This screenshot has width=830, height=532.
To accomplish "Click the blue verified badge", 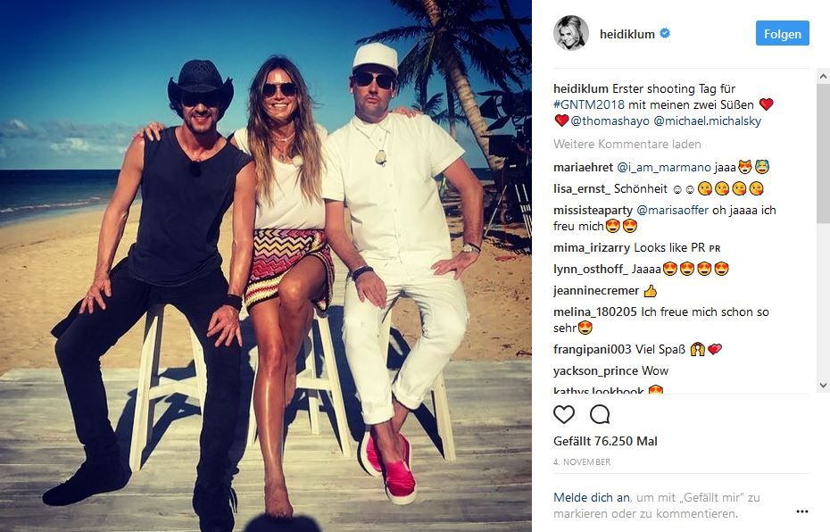I will tap(665, 33).
